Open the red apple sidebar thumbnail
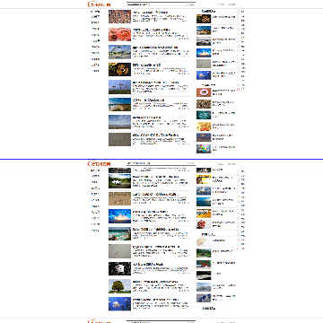 [x=204, y=224]
